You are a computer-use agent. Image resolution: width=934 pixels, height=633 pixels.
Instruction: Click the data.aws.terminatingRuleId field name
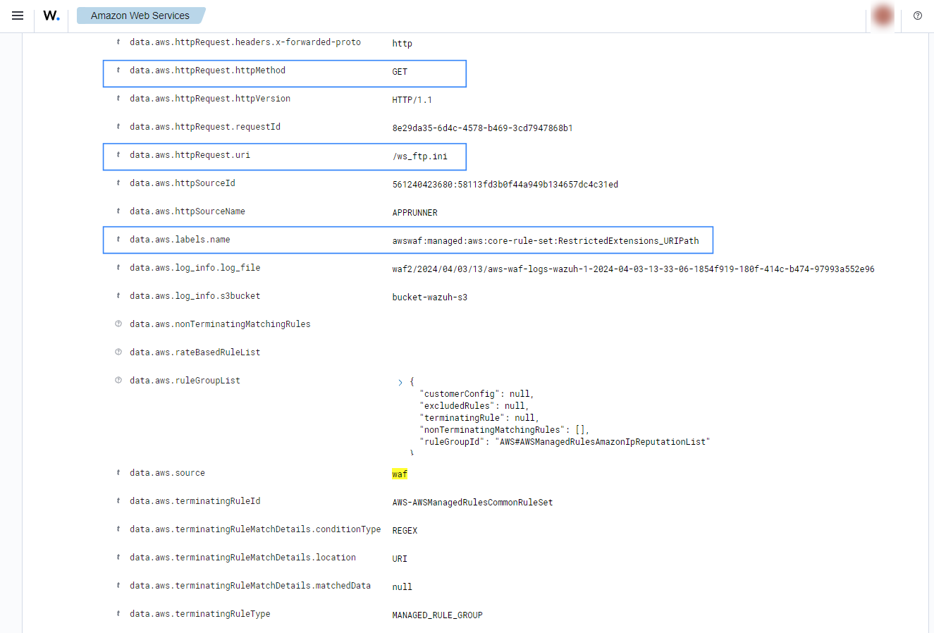click(x=195, y=501)
